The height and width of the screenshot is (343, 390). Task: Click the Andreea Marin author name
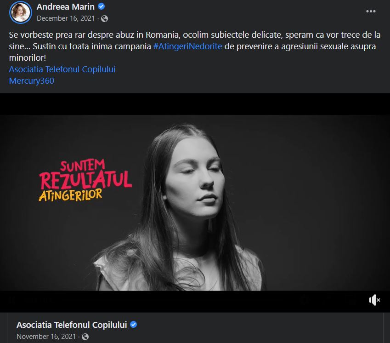(x=65, y=7)
